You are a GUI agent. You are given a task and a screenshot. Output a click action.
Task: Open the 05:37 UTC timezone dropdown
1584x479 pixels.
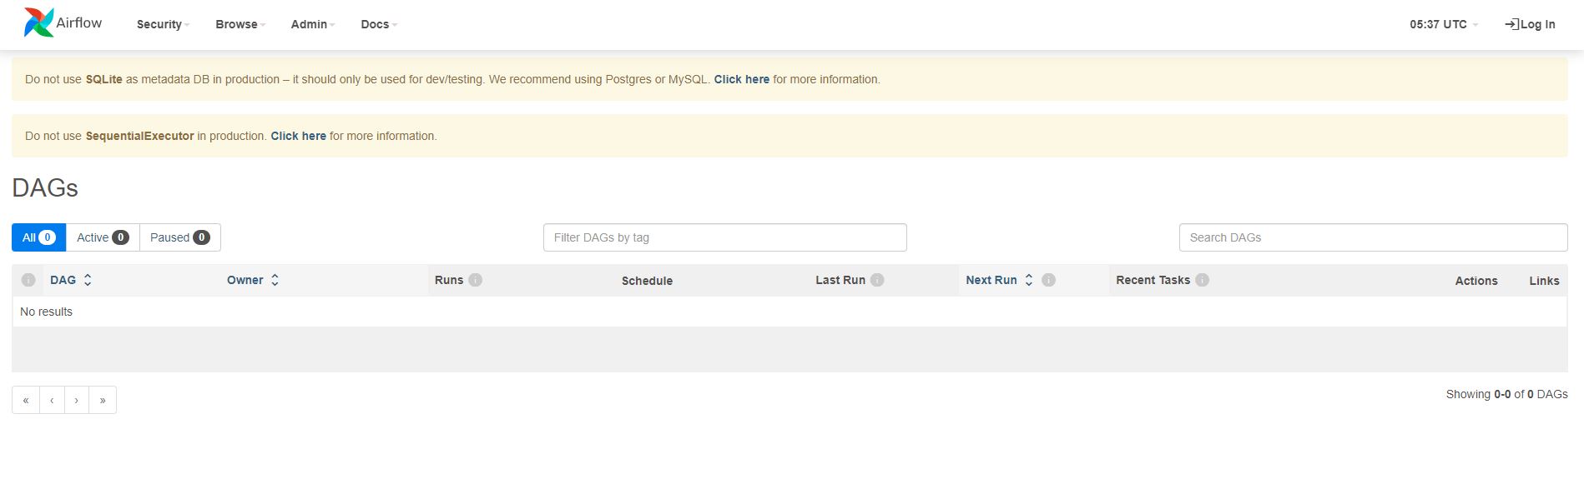pos(1443,24)
